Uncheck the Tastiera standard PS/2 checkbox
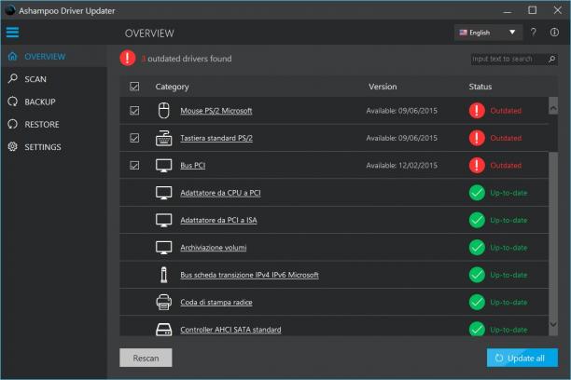 click(134, 138)
